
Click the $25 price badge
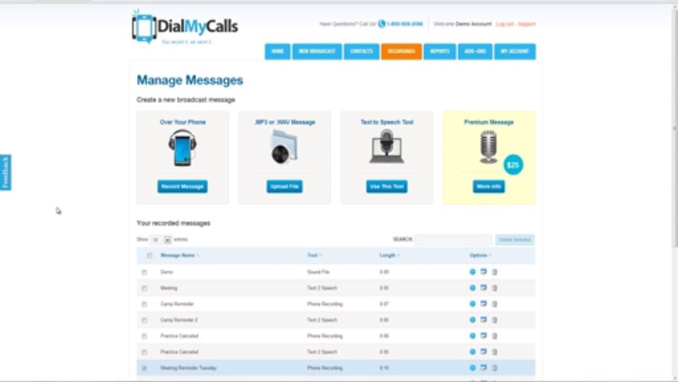(513, 165)
